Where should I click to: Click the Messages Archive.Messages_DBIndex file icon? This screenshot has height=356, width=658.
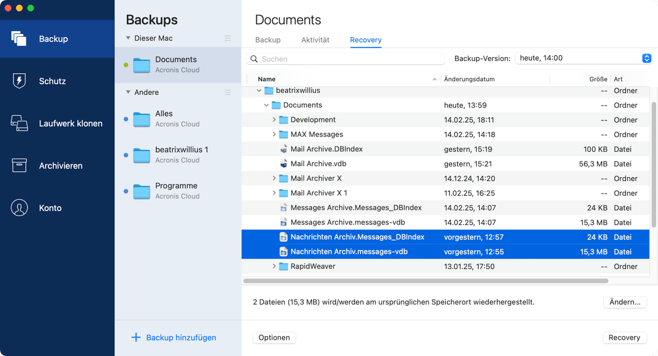coord(284,208)
